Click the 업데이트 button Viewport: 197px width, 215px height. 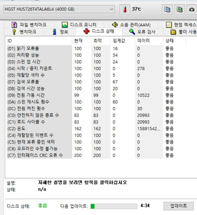[179, 206]
